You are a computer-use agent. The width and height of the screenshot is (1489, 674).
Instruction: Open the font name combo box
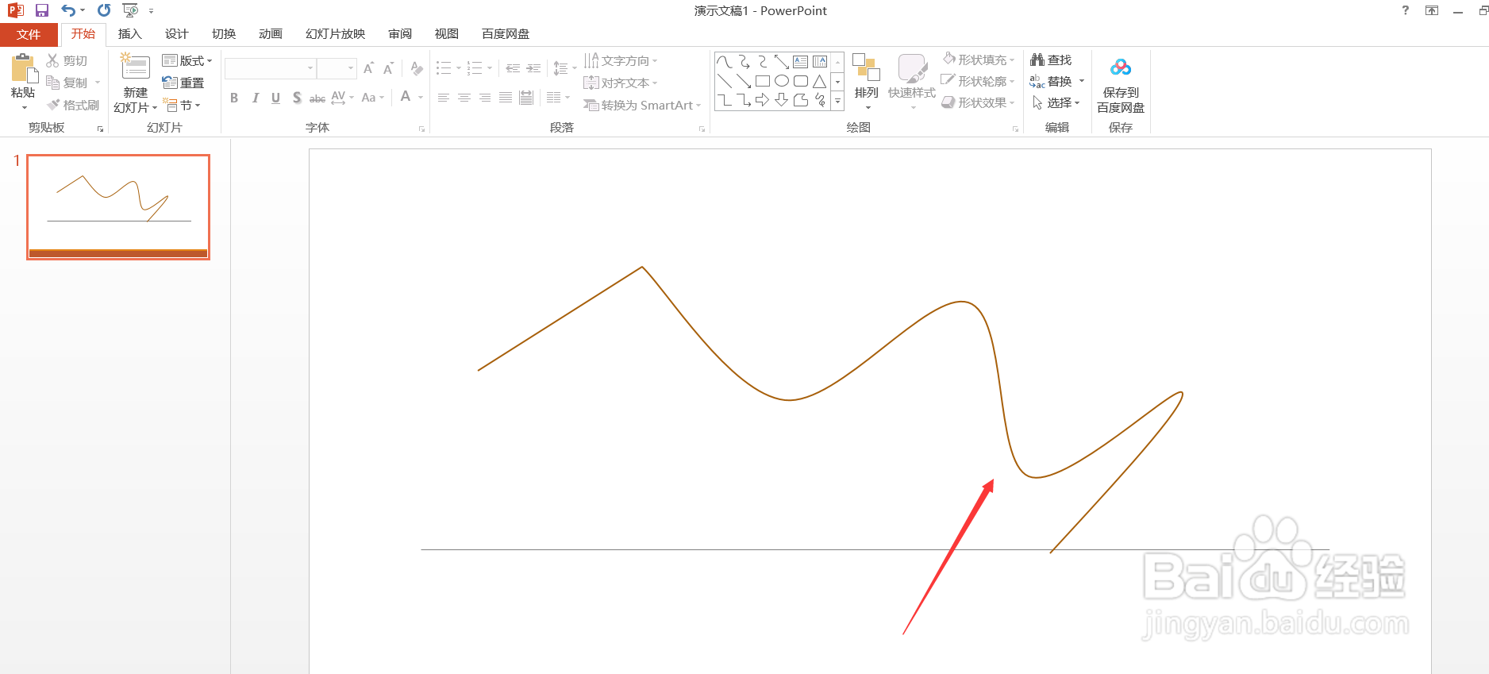coord(270,68)
